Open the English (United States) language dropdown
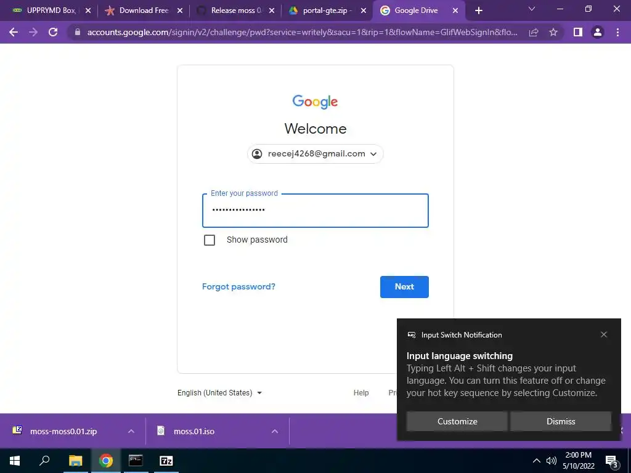Image resolution: width=631 pixels, height=473 pixels. pos(220,392)
